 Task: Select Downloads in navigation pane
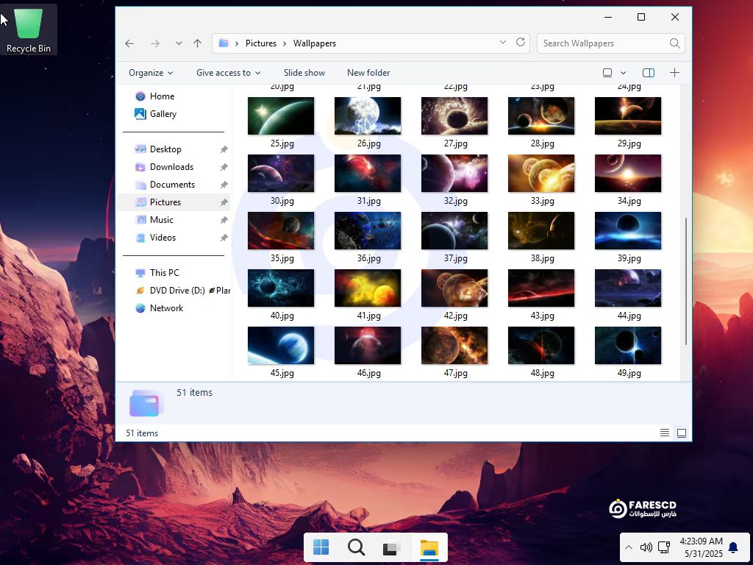171,167
